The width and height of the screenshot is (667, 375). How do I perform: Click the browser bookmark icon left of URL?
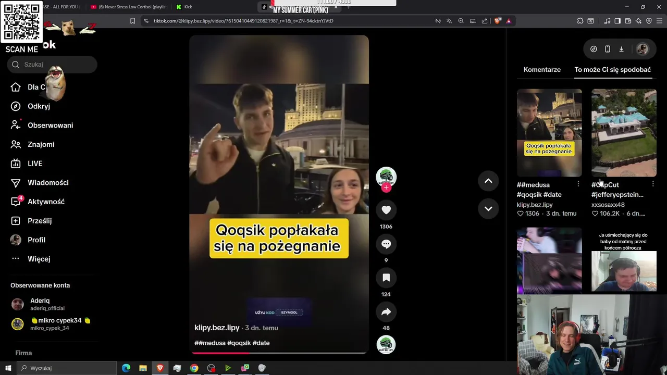[x=132, y=21]
